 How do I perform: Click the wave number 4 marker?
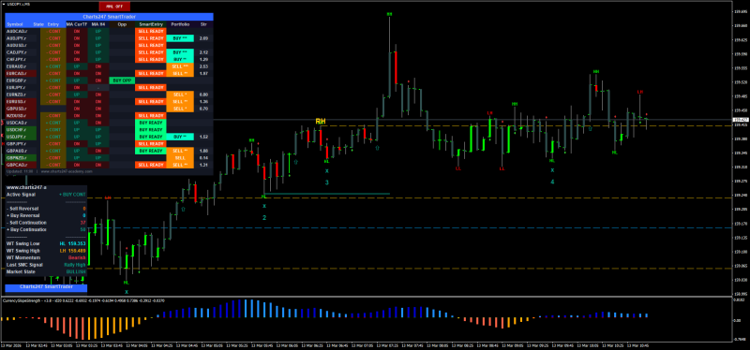coord(552,182)
